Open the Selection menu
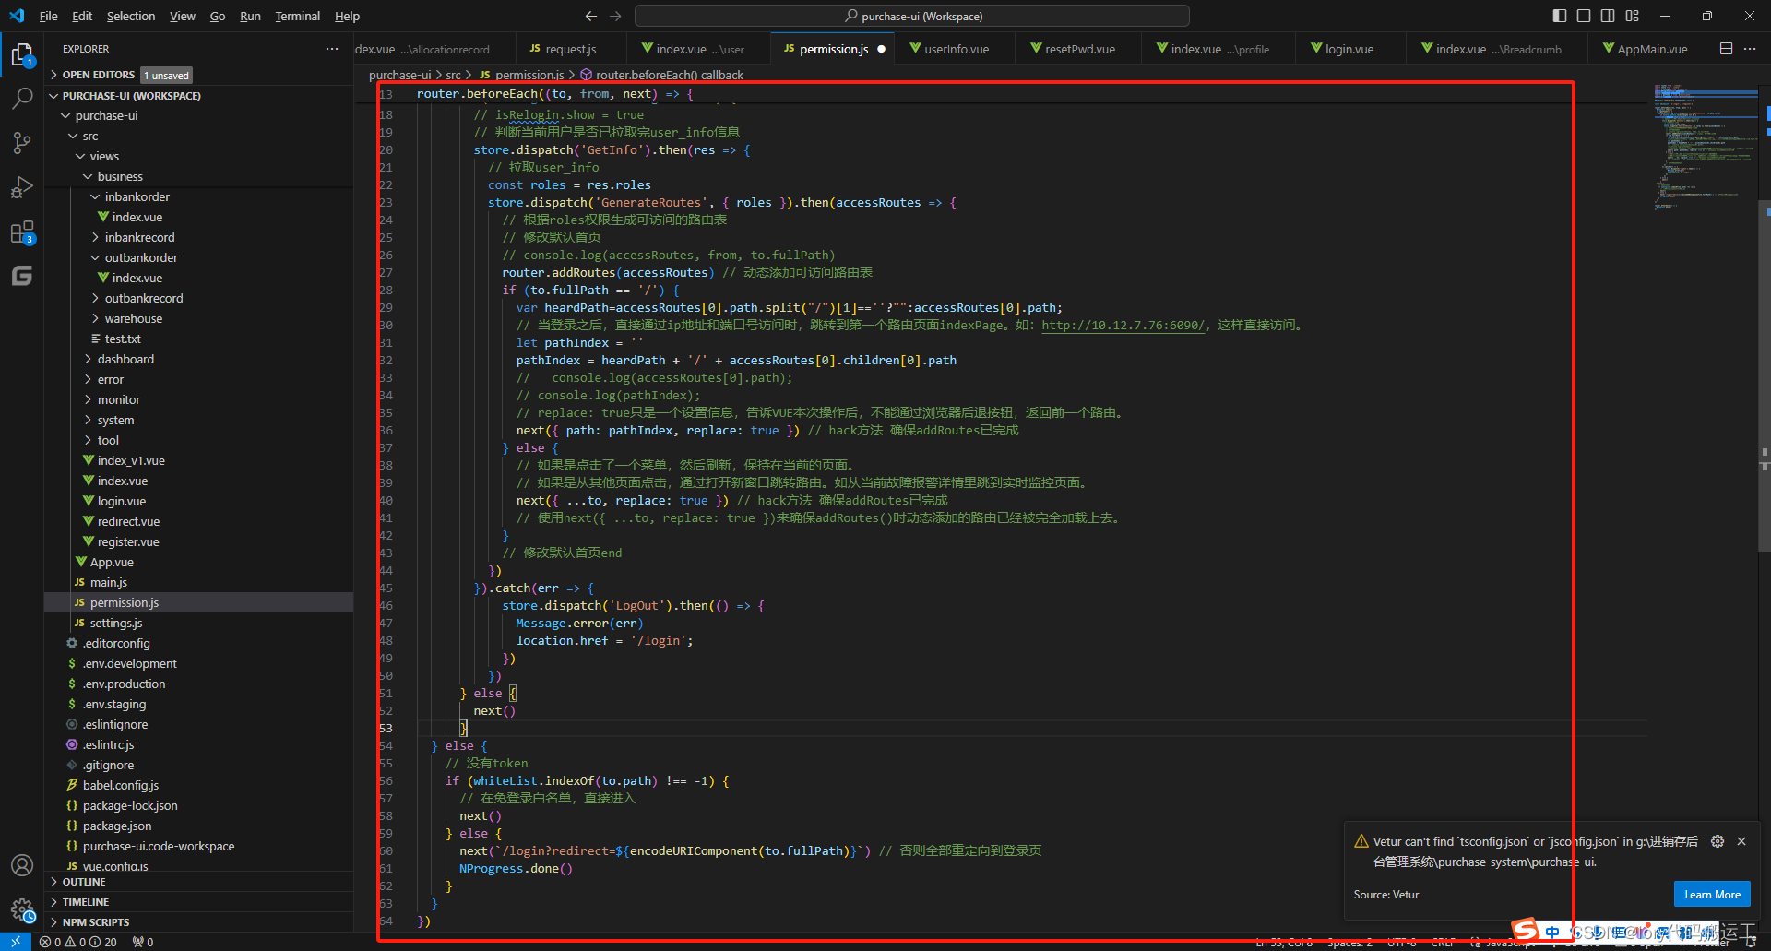 (x=131, y=16)
